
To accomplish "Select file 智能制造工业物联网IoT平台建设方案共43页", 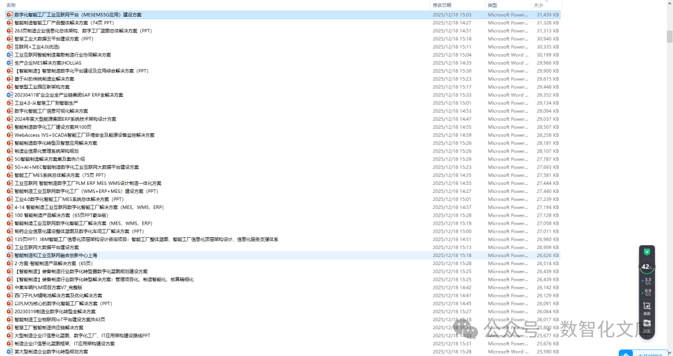I will point(60,319).
